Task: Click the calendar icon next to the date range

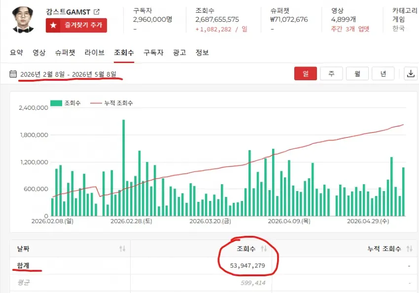Action: pyautogui.click(x=13, y=74)
